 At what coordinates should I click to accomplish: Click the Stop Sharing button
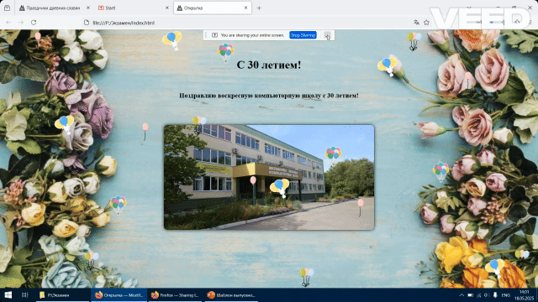tap(303, 35)
